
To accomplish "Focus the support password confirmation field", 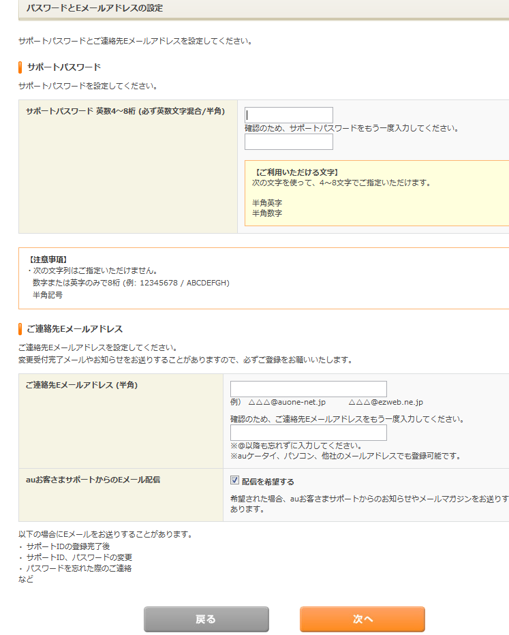I will [289, 142].
